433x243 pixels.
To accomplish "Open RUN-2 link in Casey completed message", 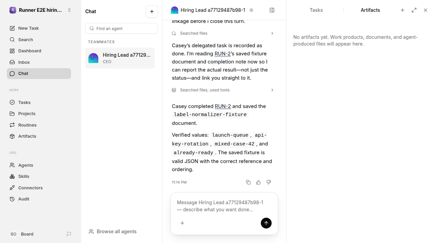I will (223, 106).
